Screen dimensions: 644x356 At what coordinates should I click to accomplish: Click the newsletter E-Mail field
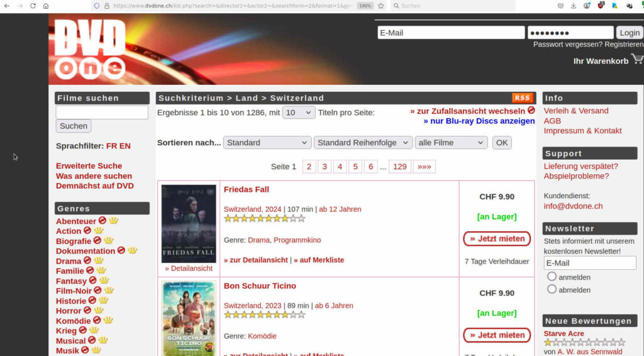coord(590,263)
